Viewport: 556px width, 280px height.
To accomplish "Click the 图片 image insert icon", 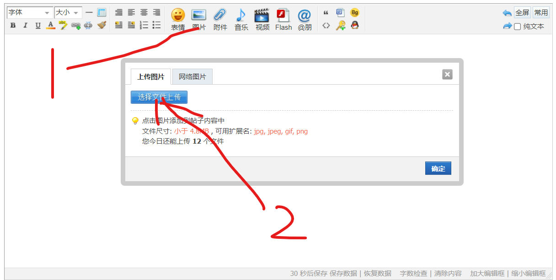I will 199,20.
